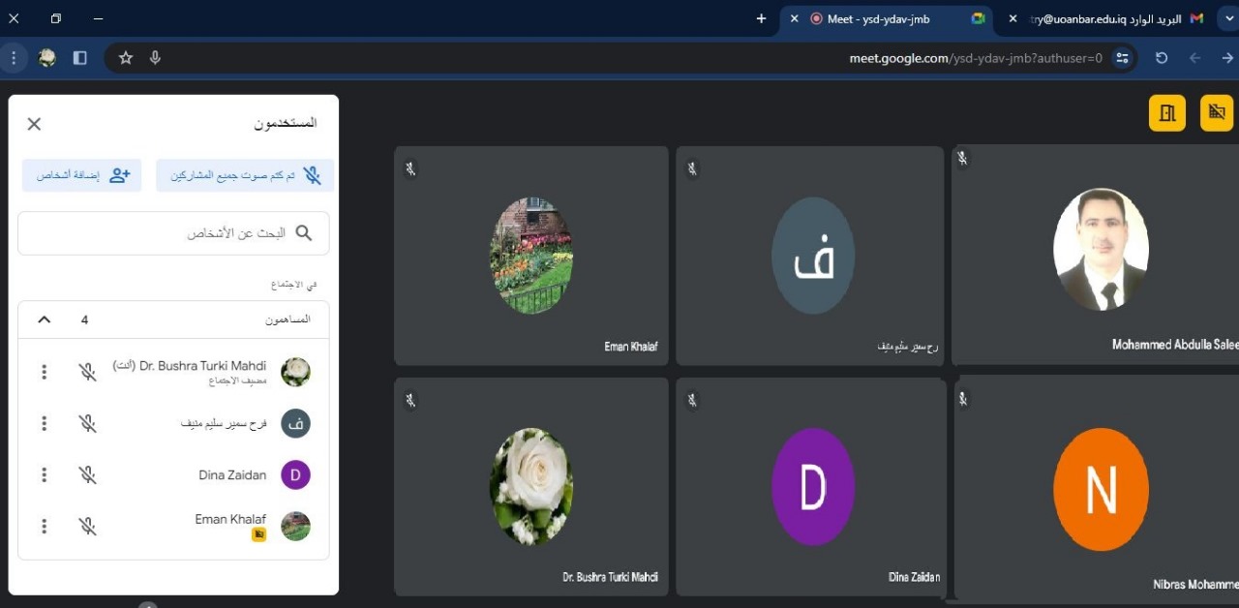Toggle microphone for Dina Zaidan row
The image size is (1239, 608).
pyautogui.click(x=88, y=474)
